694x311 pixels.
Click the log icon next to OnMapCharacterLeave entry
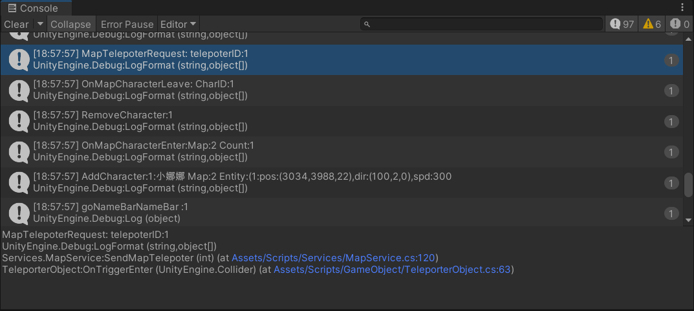point(19,91)
